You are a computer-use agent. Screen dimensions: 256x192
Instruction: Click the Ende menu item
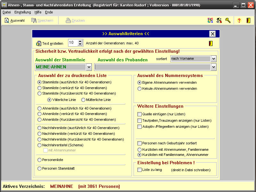[x=49, y=12]
